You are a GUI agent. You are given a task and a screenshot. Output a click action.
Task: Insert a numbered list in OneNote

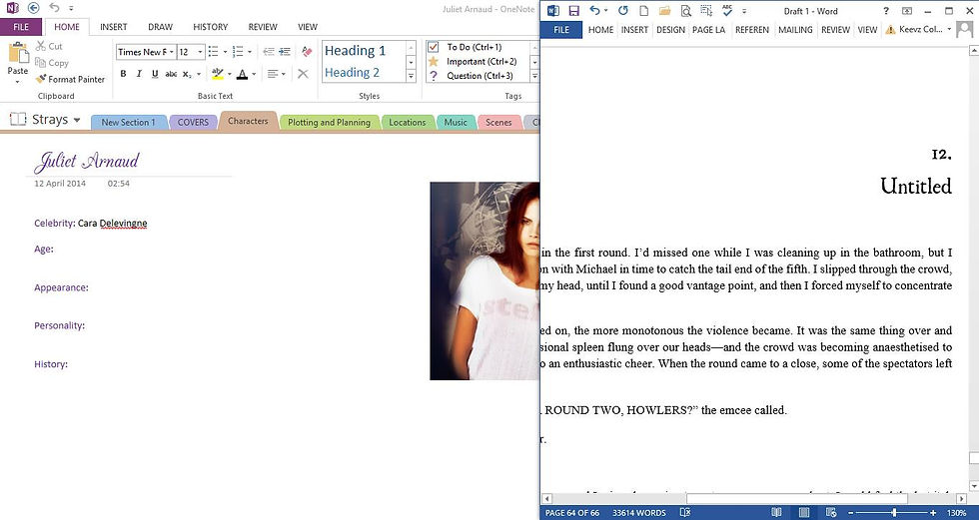pos(238,51)
